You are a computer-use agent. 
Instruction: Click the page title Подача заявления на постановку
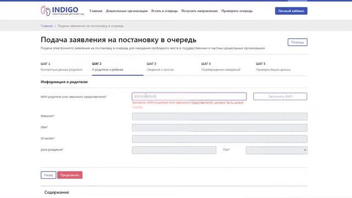click(x=119, y=40)
